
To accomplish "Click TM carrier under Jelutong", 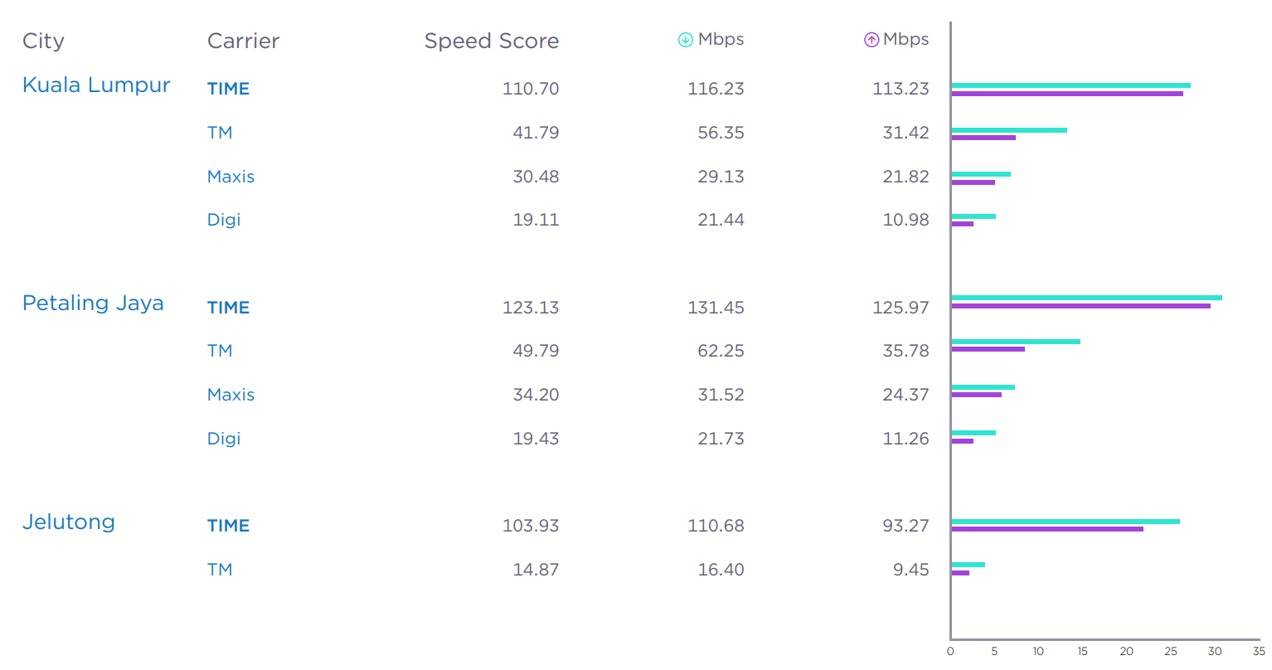I will coord(220,570).
